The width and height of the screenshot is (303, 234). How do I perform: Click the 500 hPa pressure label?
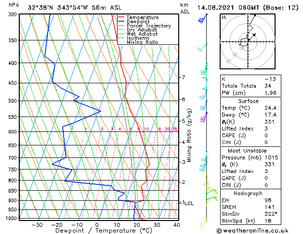(13, 101)
